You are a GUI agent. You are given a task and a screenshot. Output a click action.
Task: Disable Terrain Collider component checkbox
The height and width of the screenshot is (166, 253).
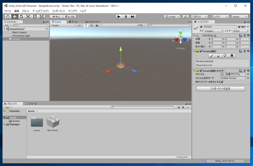coord(201,71)
